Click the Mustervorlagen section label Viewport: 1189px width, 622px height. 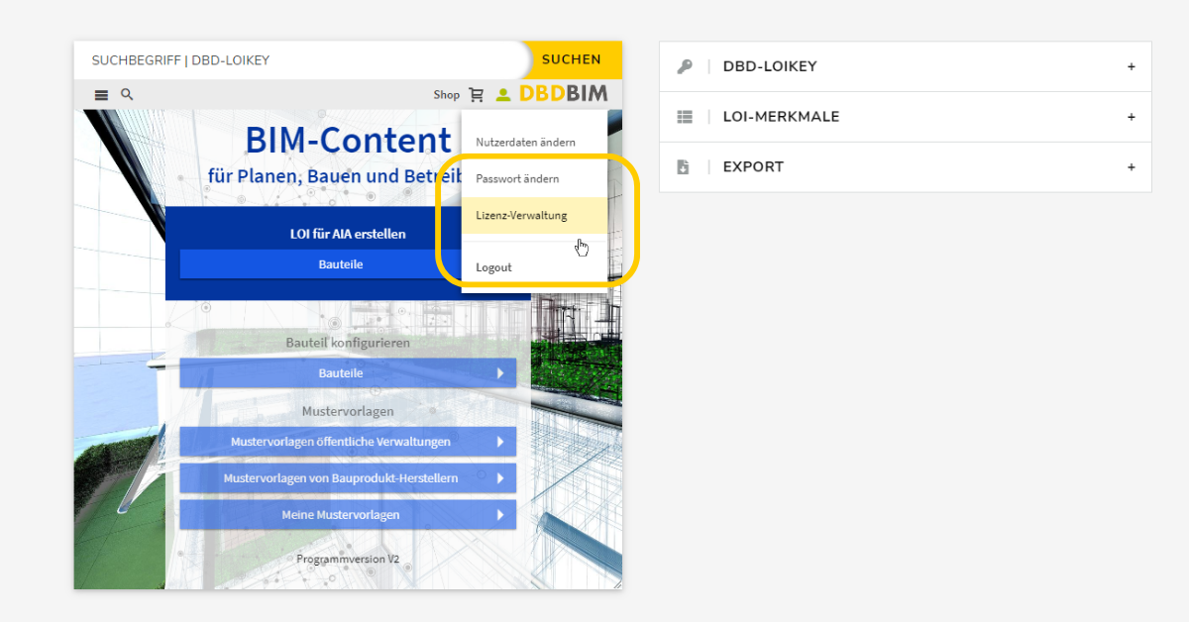(348, 411)
